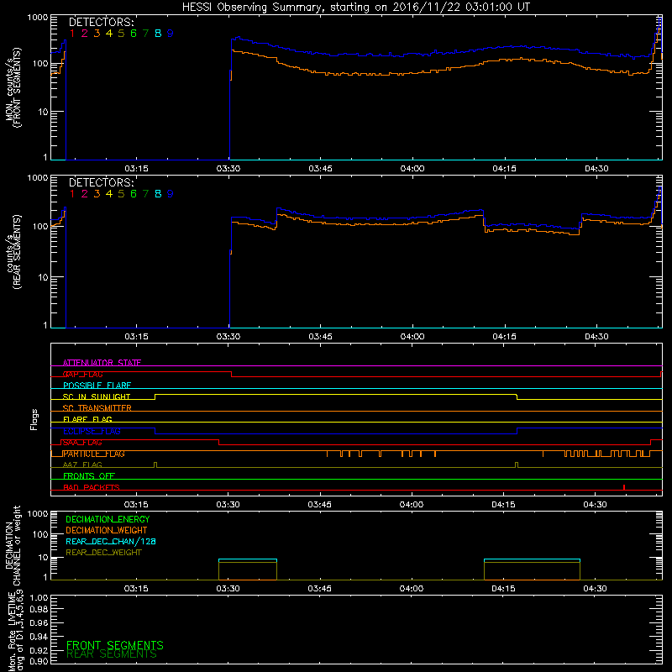672x672 pixels.
Task: Click the POSSIBLE_FLARE flag label
Action: [x=97, y=386]
